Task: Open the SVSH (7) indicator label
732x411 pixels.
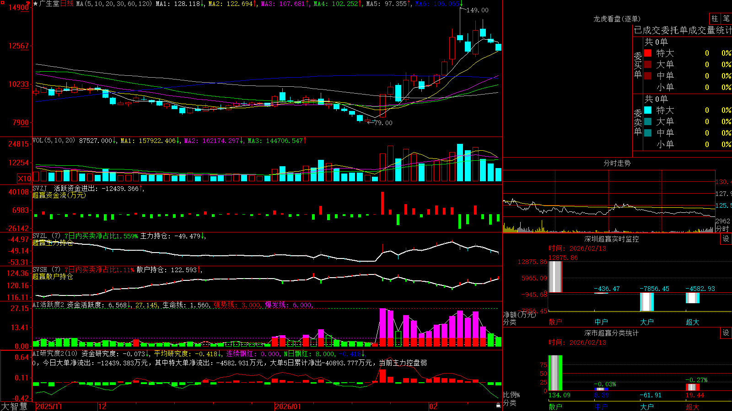Action: [x=47, y=270]
